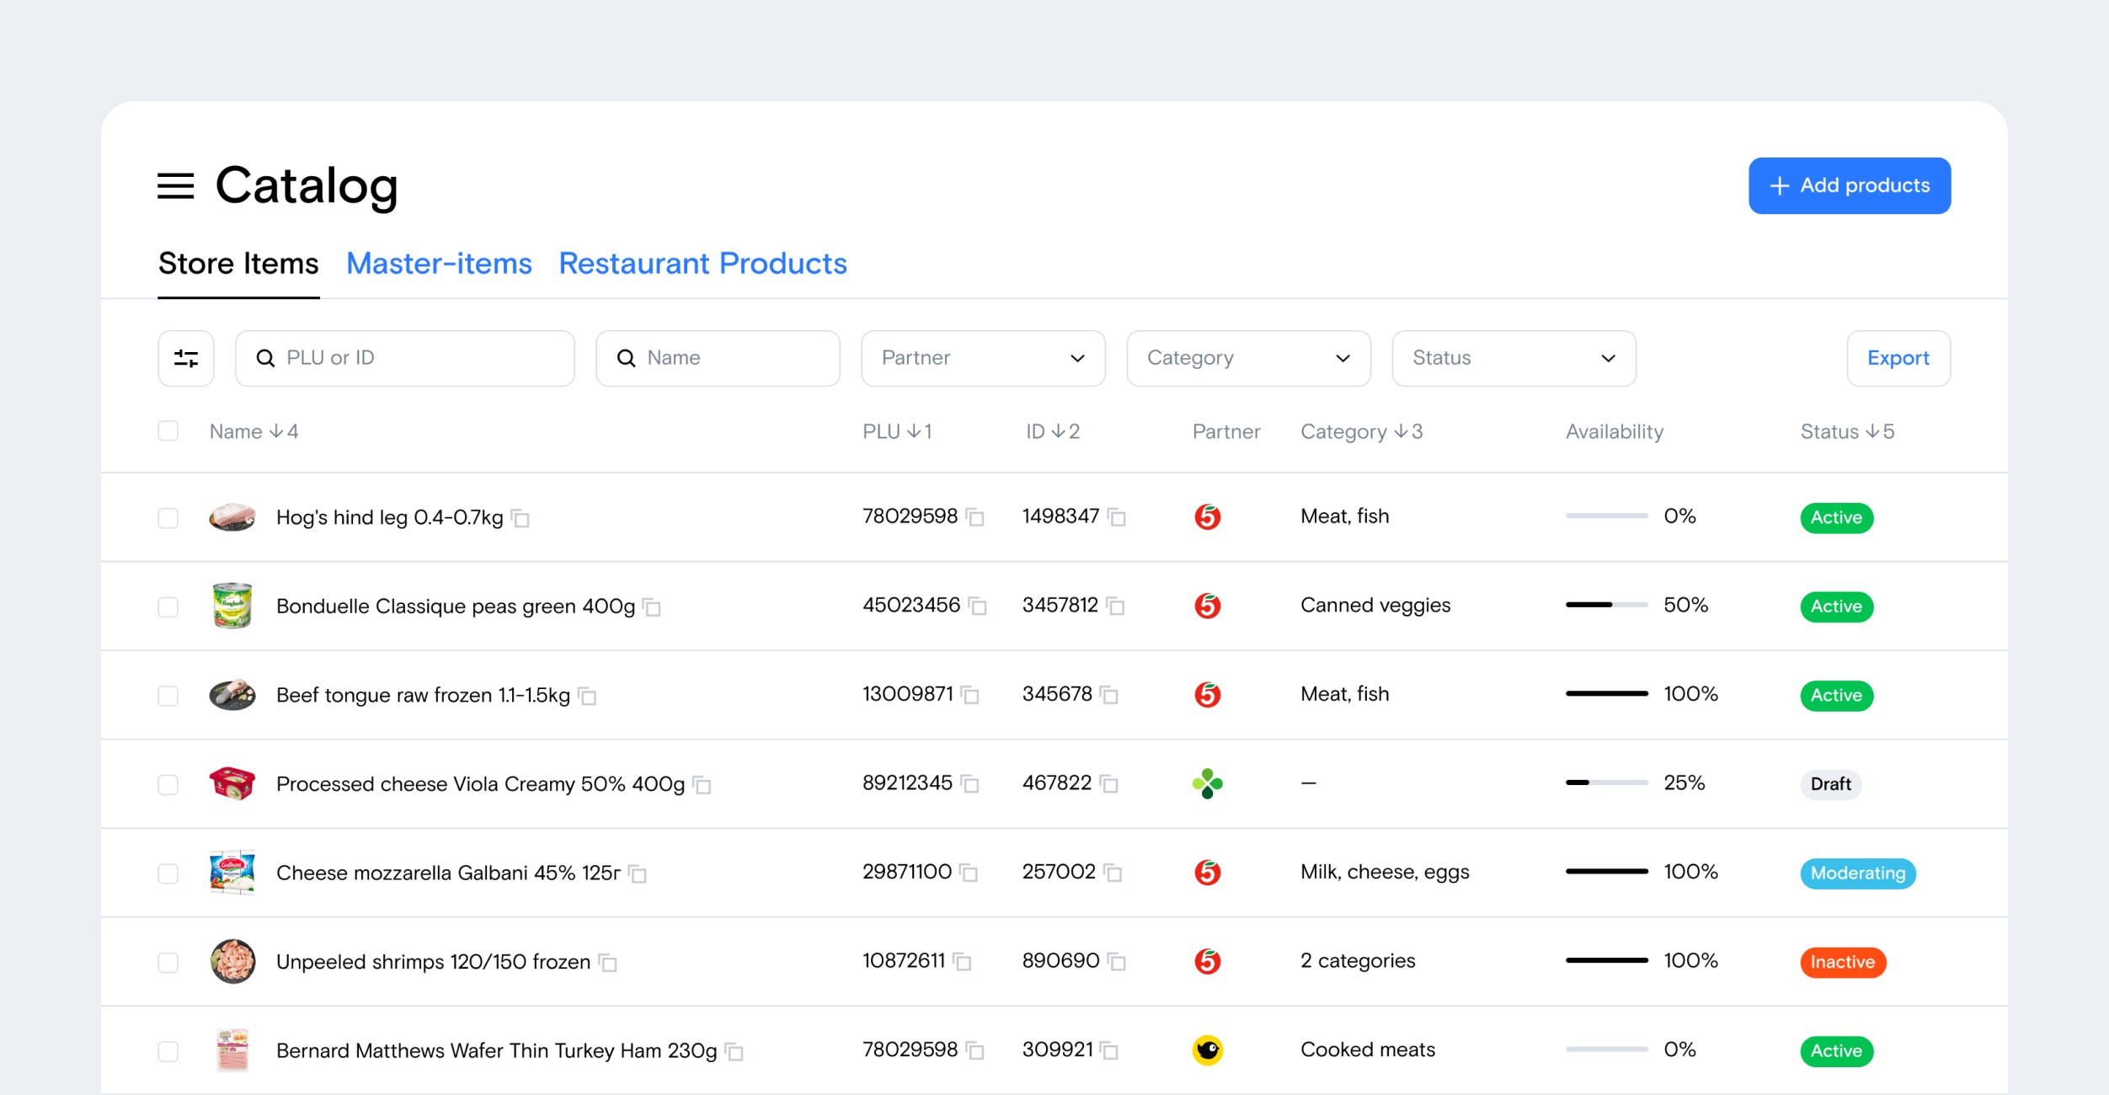Check the Cheese mozzarella Galbani row
Screen dimensions: 2109x1095
168,873
